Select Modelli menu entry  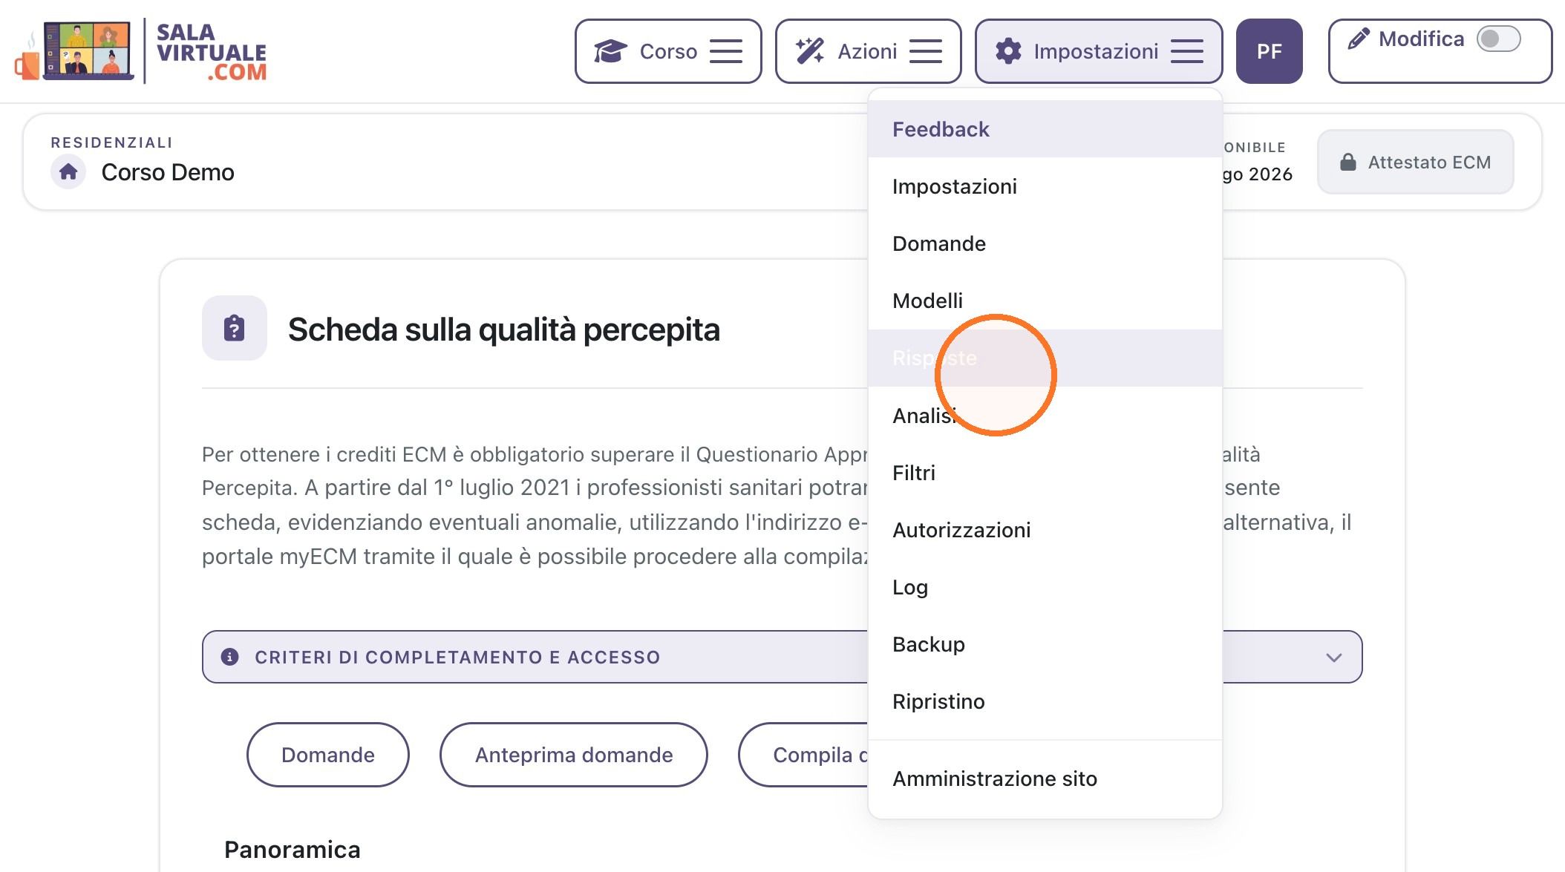click(1045, 301)
